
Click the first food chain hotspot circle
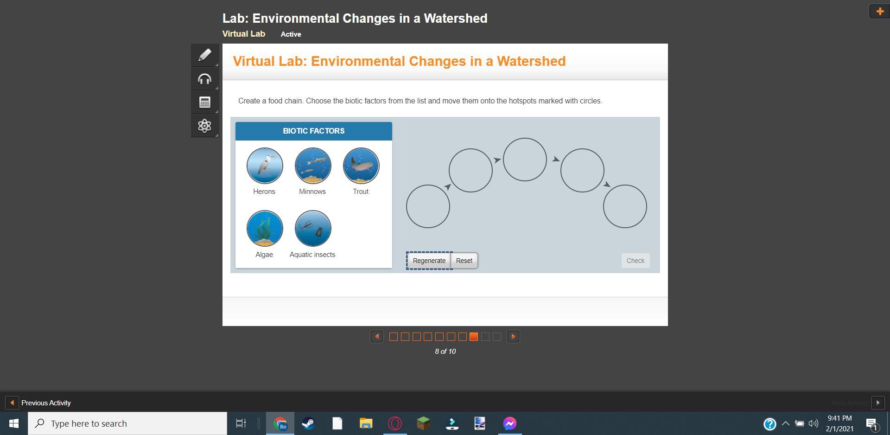(428, 206)
